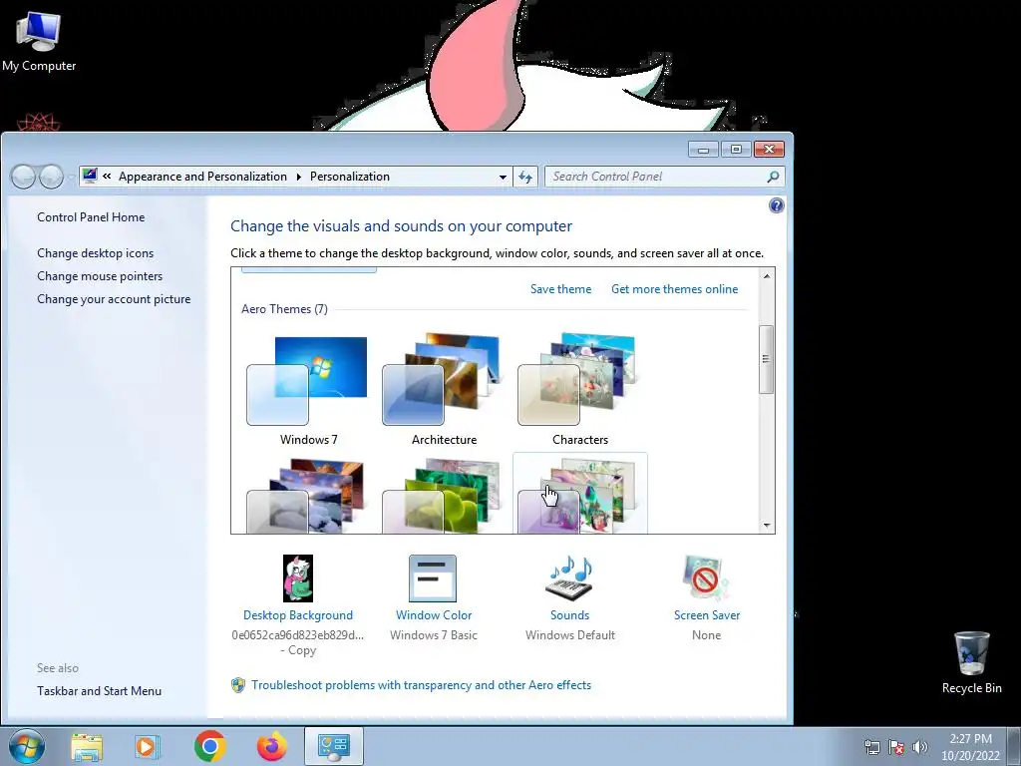This screenshot has width=1021, height=766.
Task: Select the Windows 7 theme
Action: 308,390
